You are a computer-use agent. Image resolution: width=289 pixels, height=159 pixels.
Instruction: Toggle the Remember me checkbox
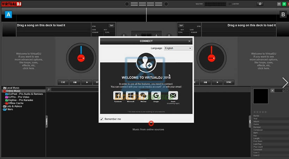tap(102, 119)
